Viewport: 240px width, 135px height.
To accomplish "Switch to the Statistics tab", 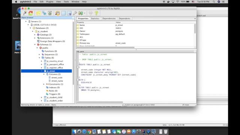I will [x=95, y=18].
